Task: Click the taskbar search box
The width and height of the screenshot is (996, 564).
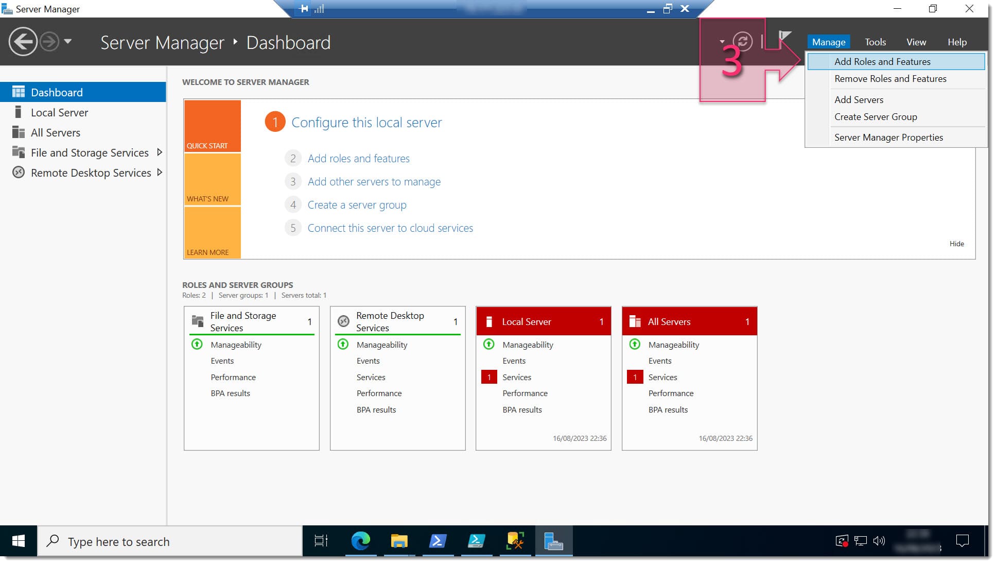Action: pos(170,541)
